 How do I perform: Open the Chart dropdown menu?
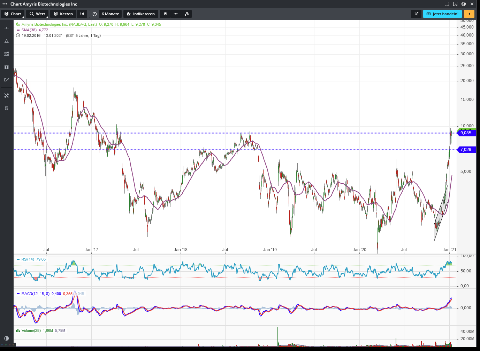tap(13, 14)
